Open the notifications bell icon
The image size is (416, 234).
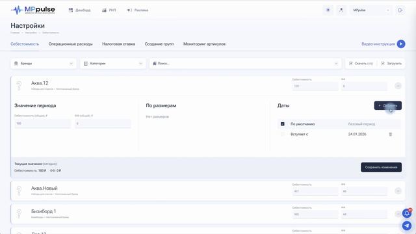pyautogui.click(x=407, y=213)
